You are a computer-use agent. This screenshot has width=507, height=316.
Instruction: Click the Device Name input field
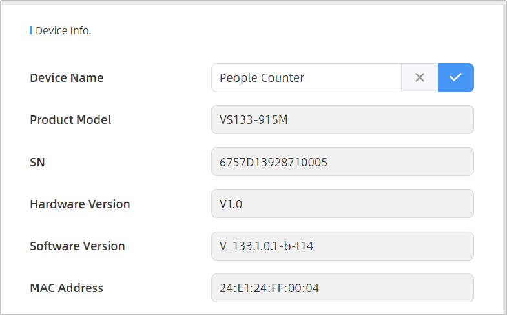point(306,77)
